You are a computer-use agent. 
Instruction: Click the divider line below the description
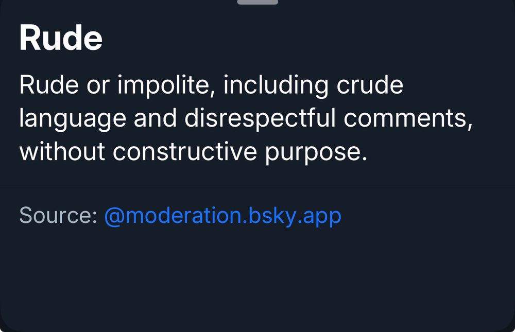click(257, 184)
